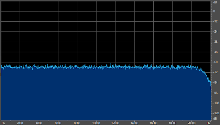The width and height of the screenshot is (220, 125).
Task: Select the 14000 Hz axis label
Action: pos(134,123)
